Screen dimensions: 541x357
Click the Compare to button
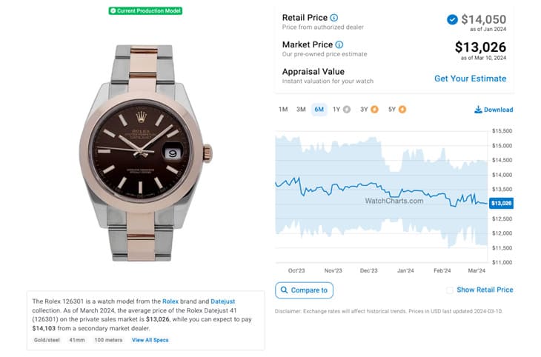[x=304, y=290]
